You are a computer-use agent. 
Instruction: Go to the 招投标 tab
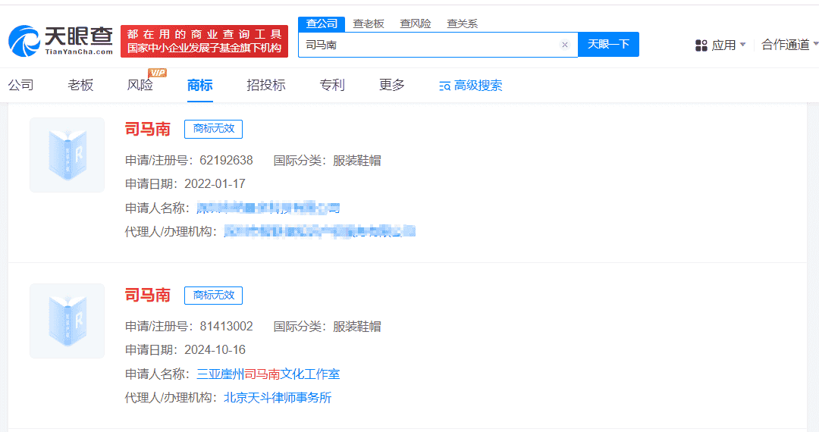[266, 85]
